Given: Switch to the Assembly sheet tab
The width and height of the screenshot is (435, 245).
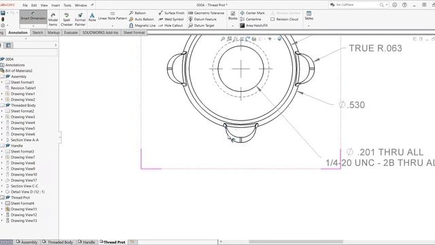Looking at the screenshot, I should point(27,242).
